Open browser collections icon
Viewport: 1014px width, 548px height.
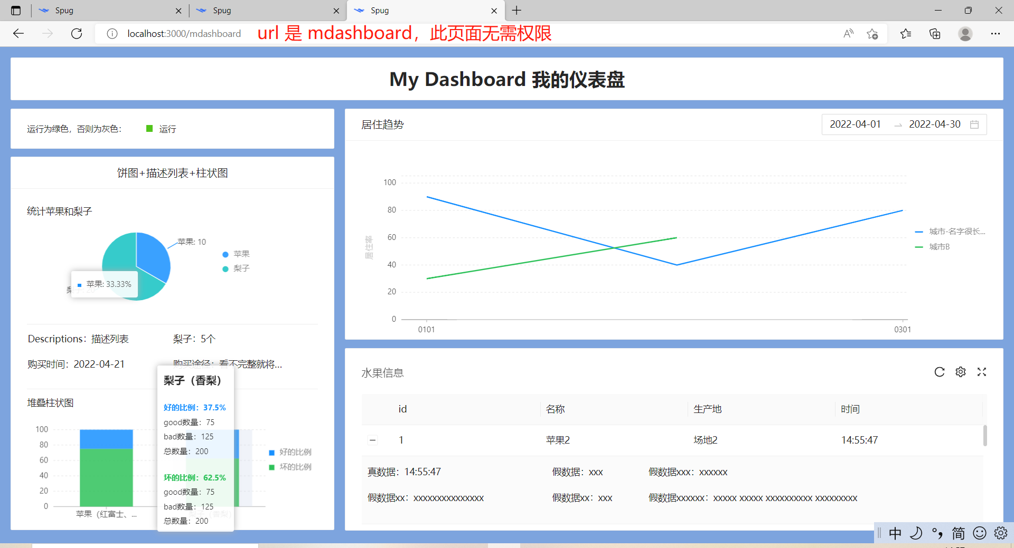(935, 34)
